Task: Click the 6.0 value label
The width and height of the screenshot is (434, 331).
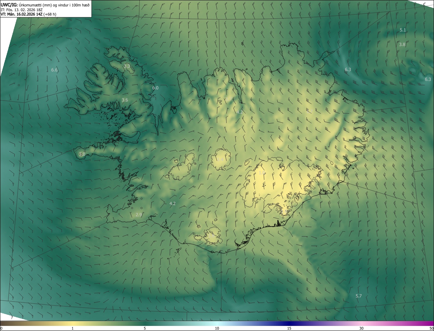Action: click(155, 88)
